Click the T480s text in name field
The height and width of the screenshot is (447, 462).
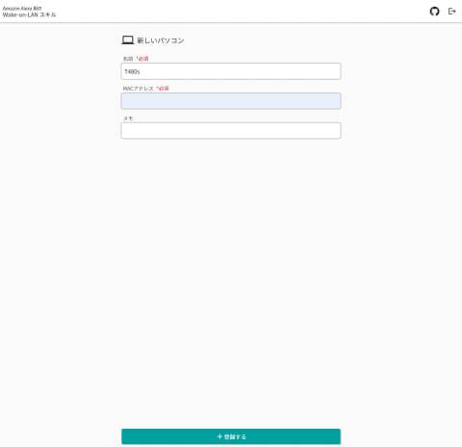132,71
